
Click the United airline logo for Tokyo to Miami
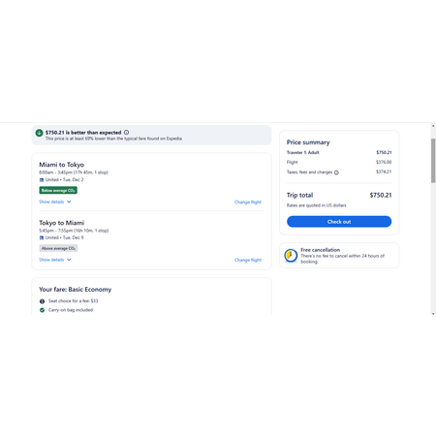point(42,237)
